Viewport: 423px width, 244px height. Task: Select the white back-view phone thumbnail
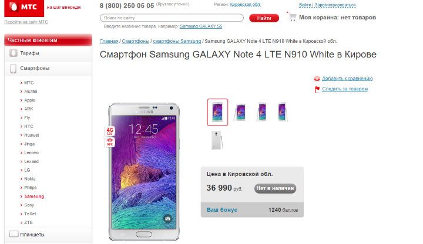pos(217,140)
